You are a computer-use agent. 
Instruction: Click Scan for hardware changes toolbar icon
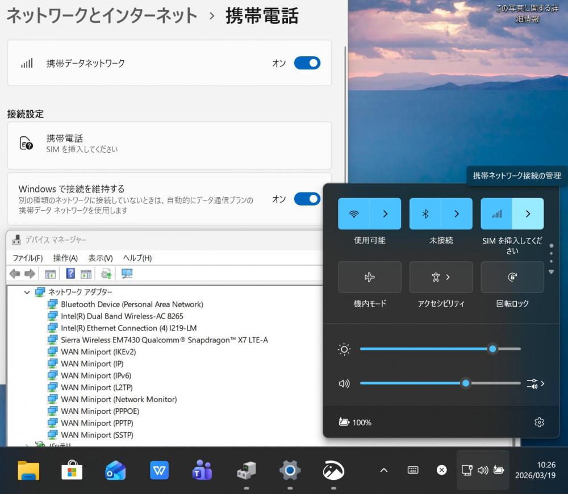pyautogui.click(x=127, y=274)
